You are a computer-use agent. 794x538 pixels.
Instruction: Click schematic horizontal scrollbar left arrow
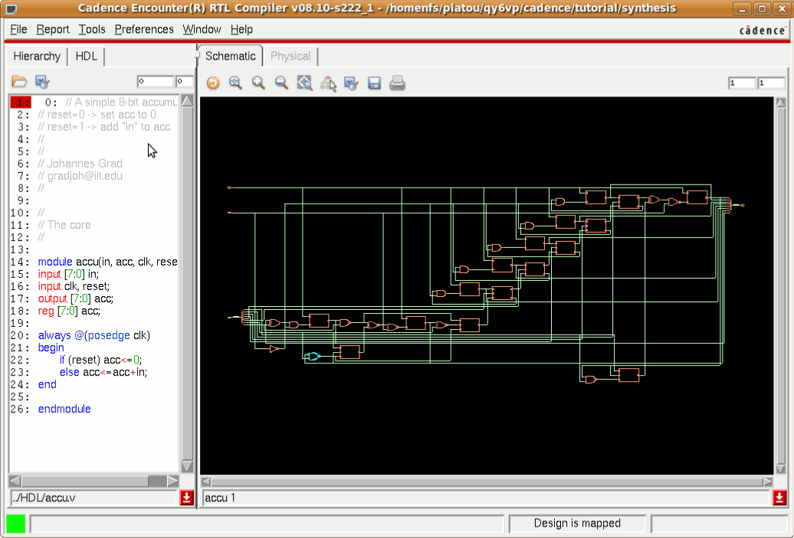(x=205, y=481)
